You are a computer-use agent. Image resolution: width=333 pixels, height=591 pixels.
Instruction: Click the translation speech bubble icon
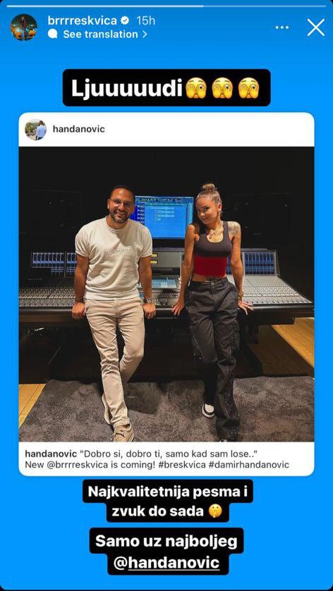pos(53,35)
